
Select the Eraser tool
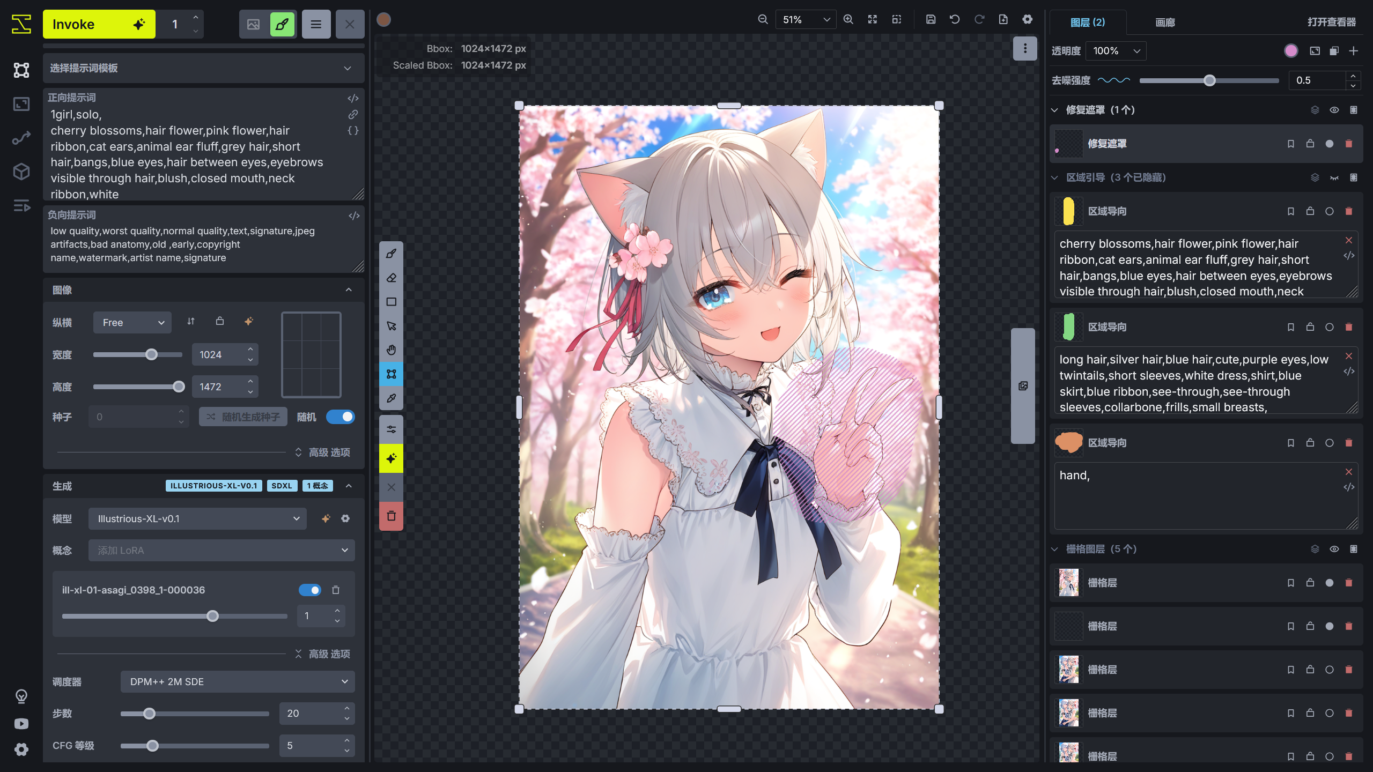(391, 278)
